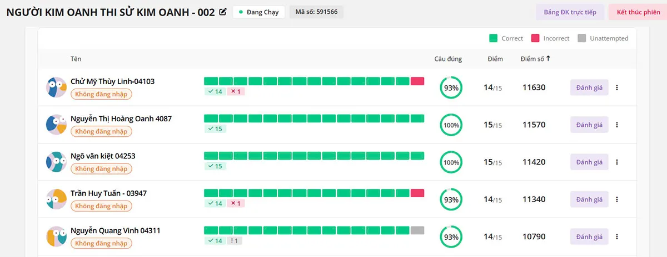The height and width of the screenshot is (257, 667).
Task: Click the ! 1 unattempted count for Nguyễn Quang Vinh
Action: coord(236,241)
